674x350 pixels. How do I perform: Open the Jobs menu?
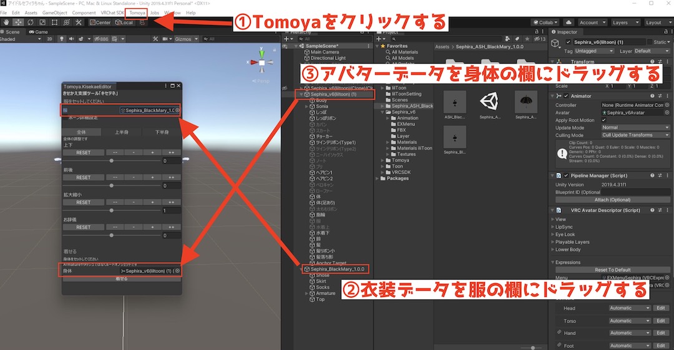point(155,13)
